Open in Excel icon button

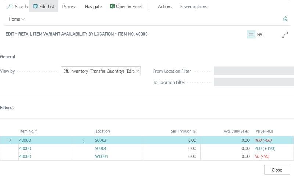coord(112,7)
